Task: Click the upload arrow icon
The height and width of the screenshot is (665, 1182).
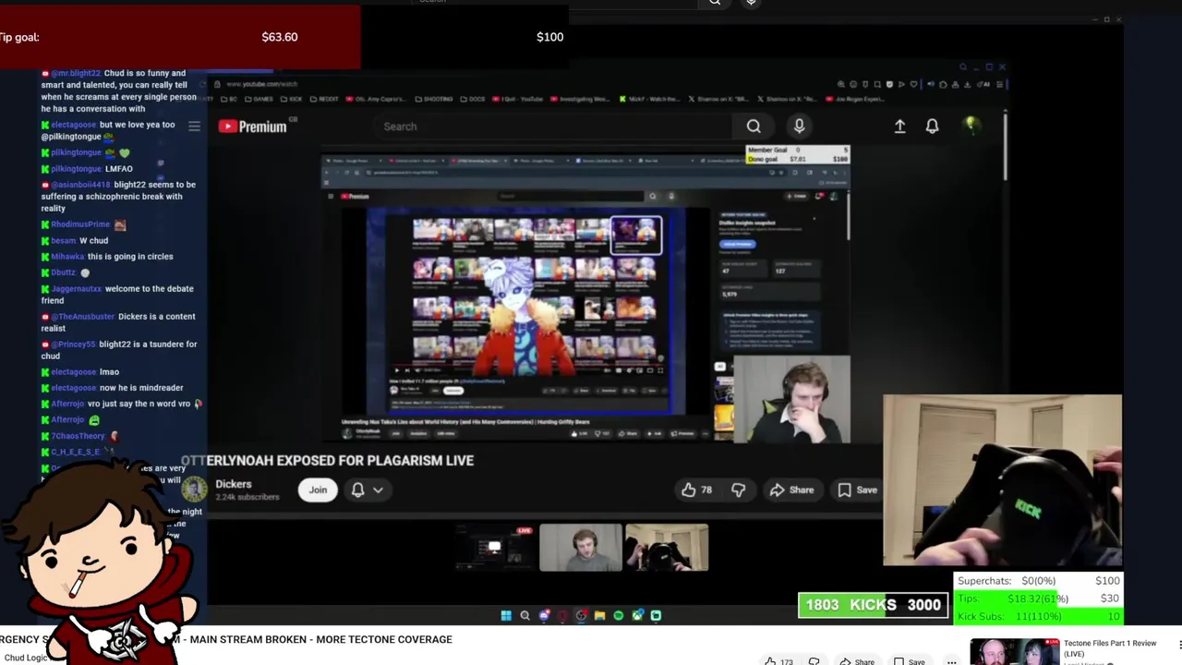Action: [899, 127]
